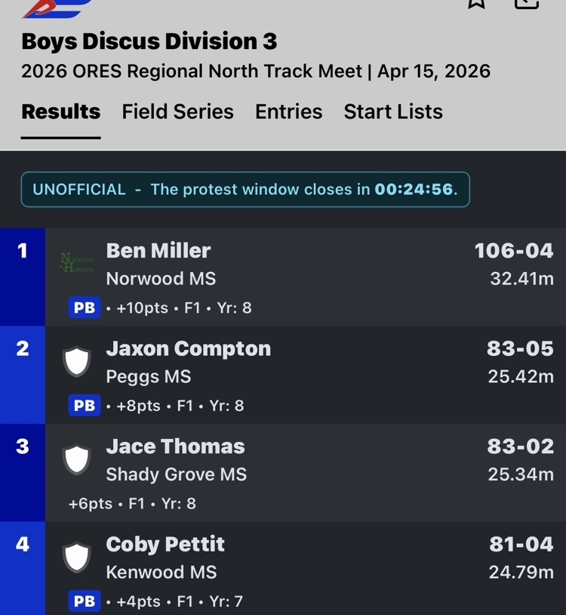Image resolution: width=566 pixels, height=615 pixels.
Task: Open Norwood Hornets team logo
Action: click(76, 264)
